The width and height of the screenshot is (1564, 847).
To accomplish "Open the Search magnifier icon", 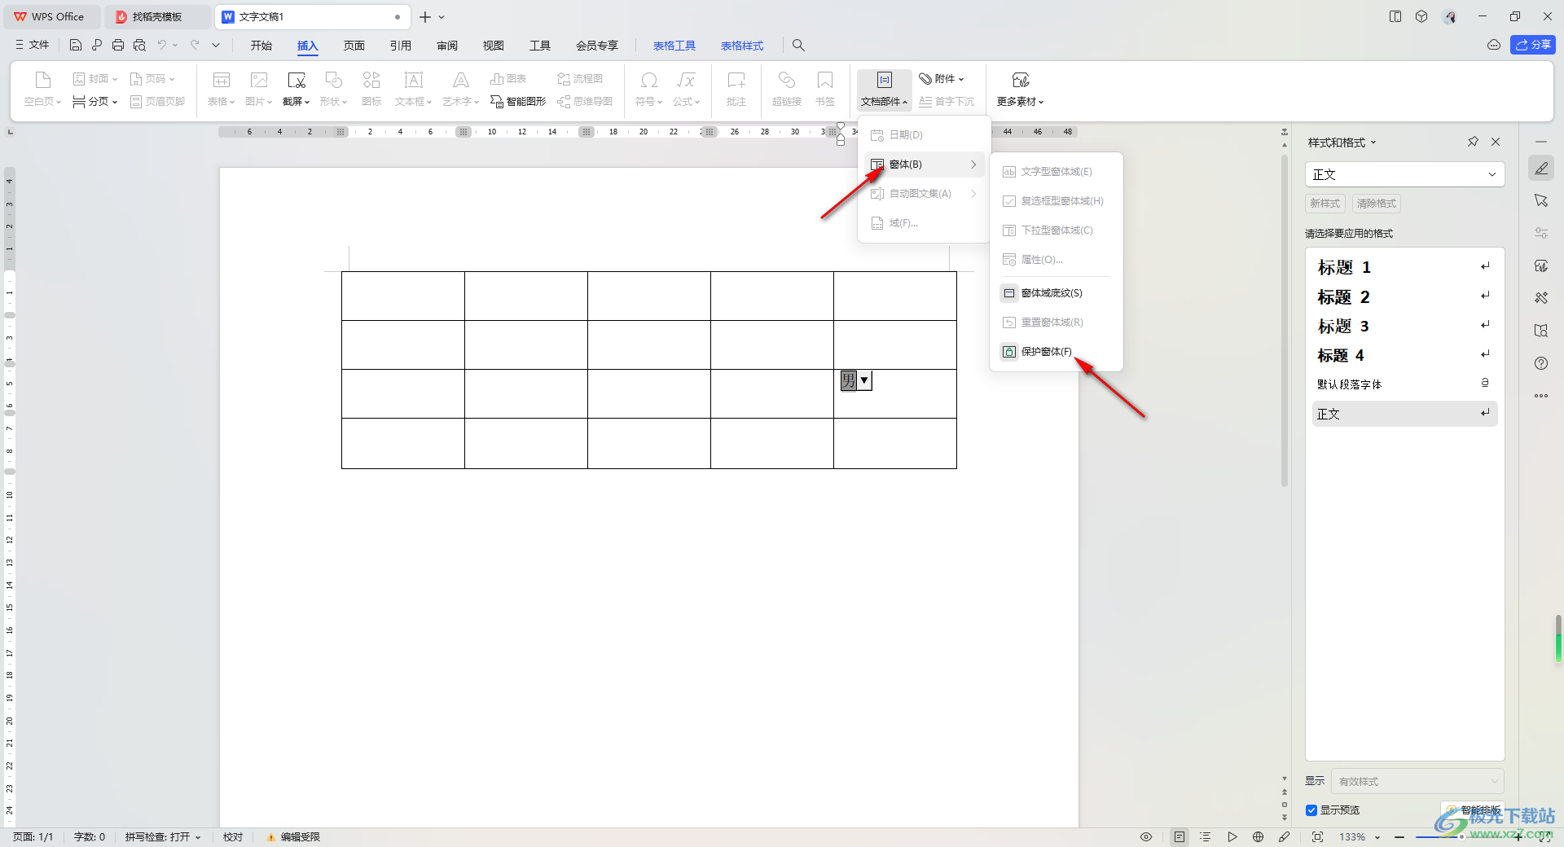I will pyautogui.click(x=798, y=46).
